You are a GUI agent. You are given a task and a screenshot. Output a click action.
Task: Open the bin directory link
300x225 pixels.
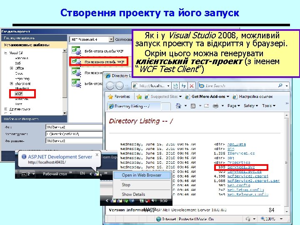tap(231, 149)
